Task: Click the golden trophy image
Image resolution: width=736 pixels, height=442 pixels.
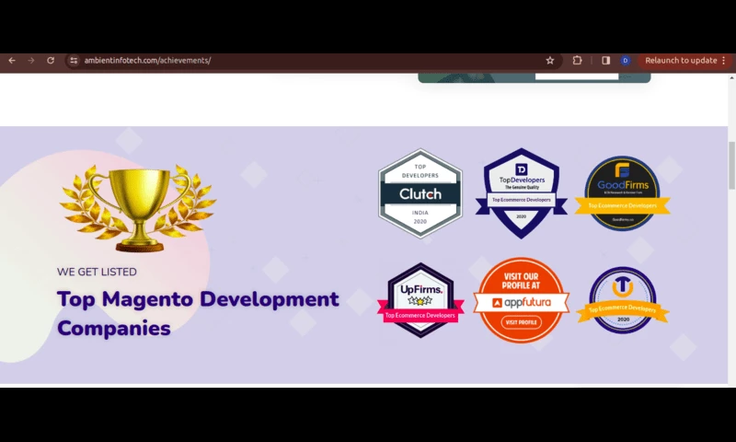Action: point(138,205)
